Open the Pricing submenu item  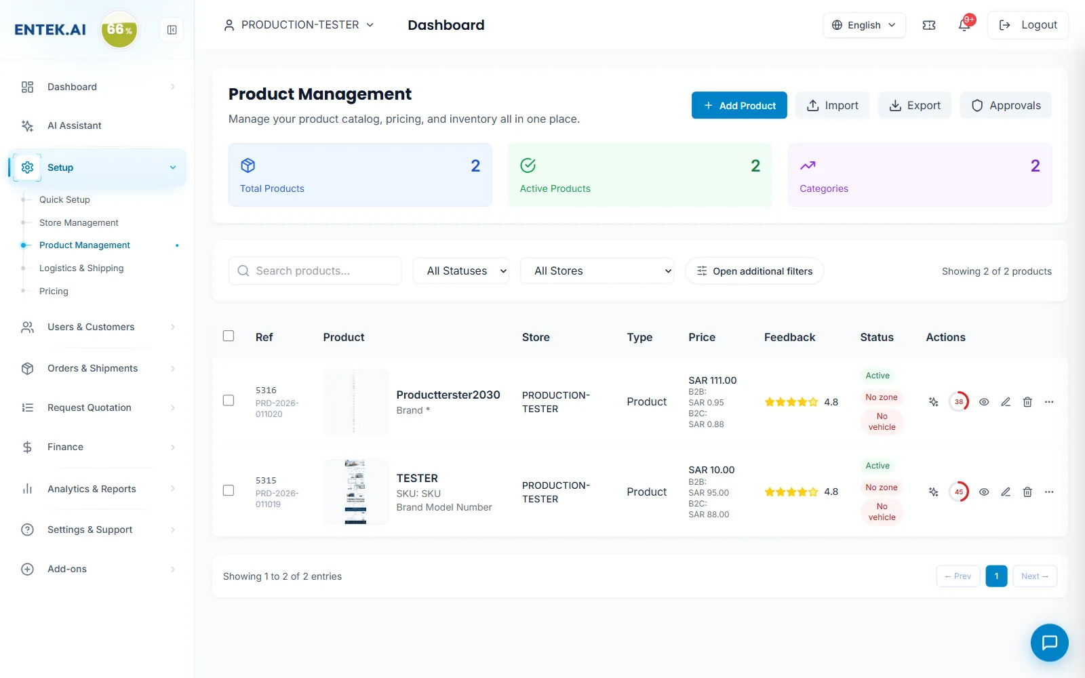[54, 292]
